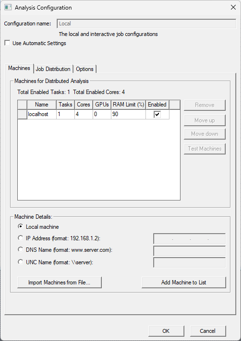This screenshot has width=241, height=341.
Task: Click the UNC Name input field
Action: [x=190, y=263]
